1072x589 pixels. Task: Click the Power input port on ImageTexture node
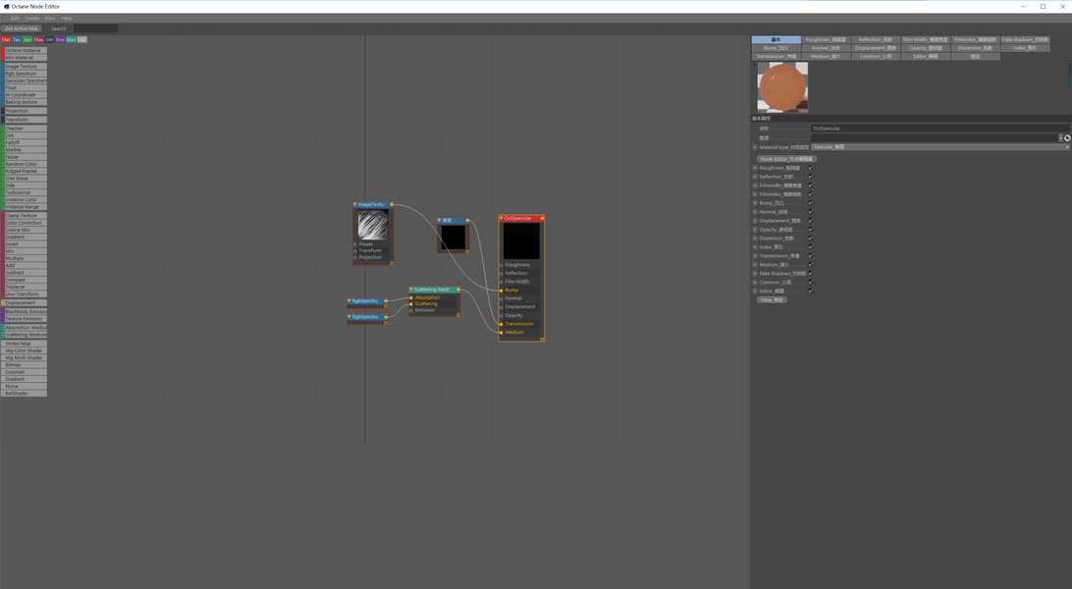tap(354, 244)
